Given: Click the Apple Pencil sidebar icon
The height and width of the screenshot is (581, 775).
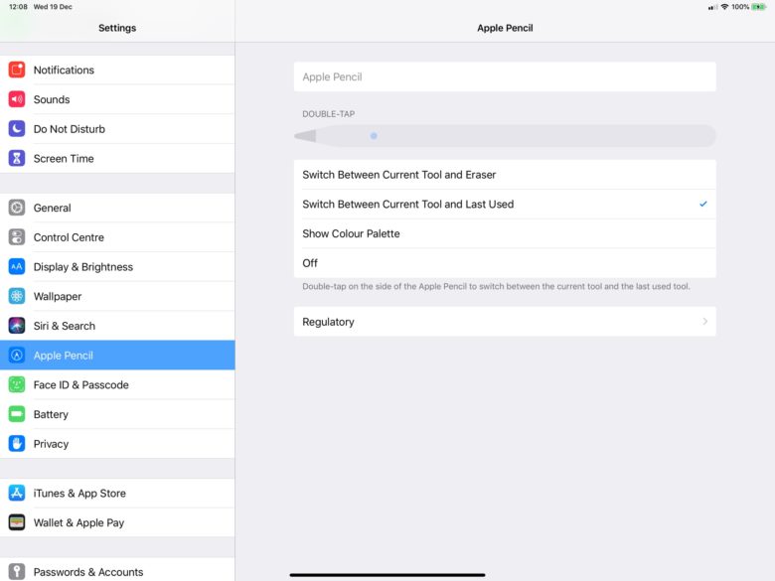Looking at the screenshot, I should [x=17, y=356].
